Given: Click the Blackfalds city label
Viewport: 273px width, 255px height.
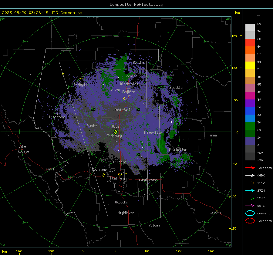Looking at the screenshot, I should coord(129,84).
